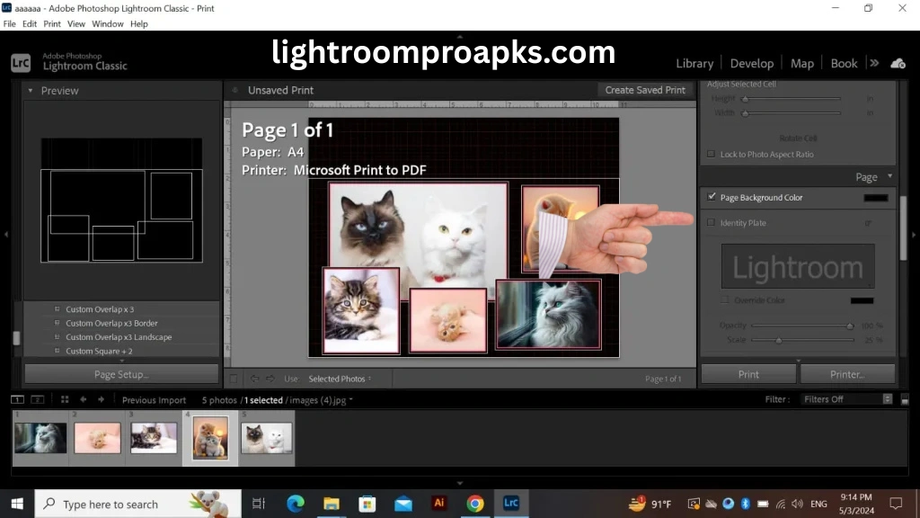Disable the Page Background Color checkbox

click(712, 197)
